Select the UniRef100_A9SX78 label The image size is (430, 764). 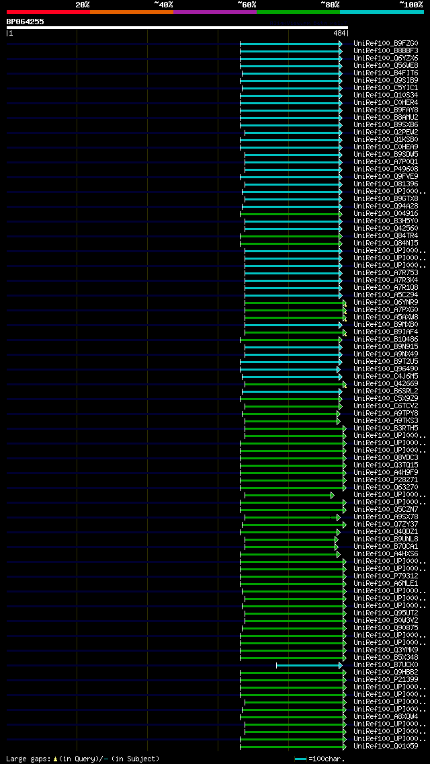(x=386, y=517)
